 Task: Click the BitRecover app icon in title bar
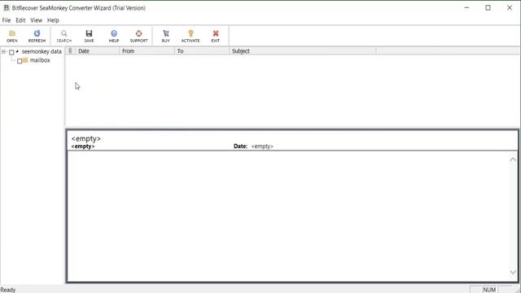(7, 7)
